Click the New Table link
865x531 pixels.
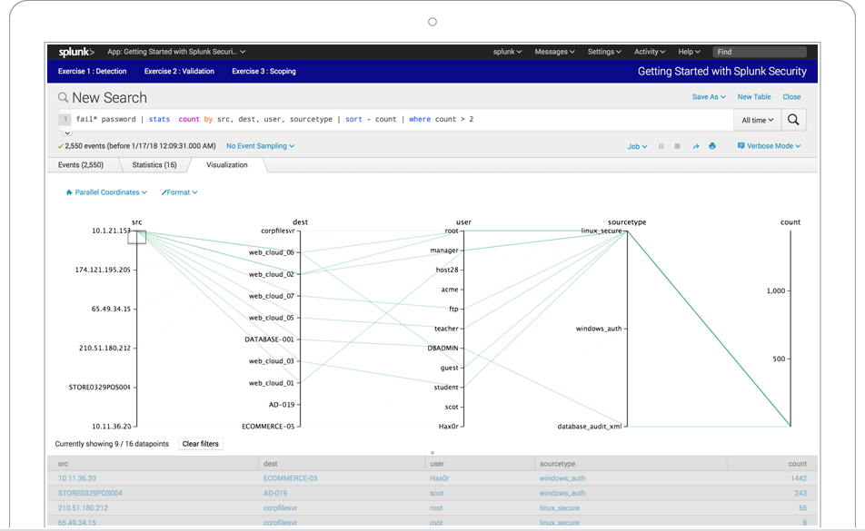754,97
